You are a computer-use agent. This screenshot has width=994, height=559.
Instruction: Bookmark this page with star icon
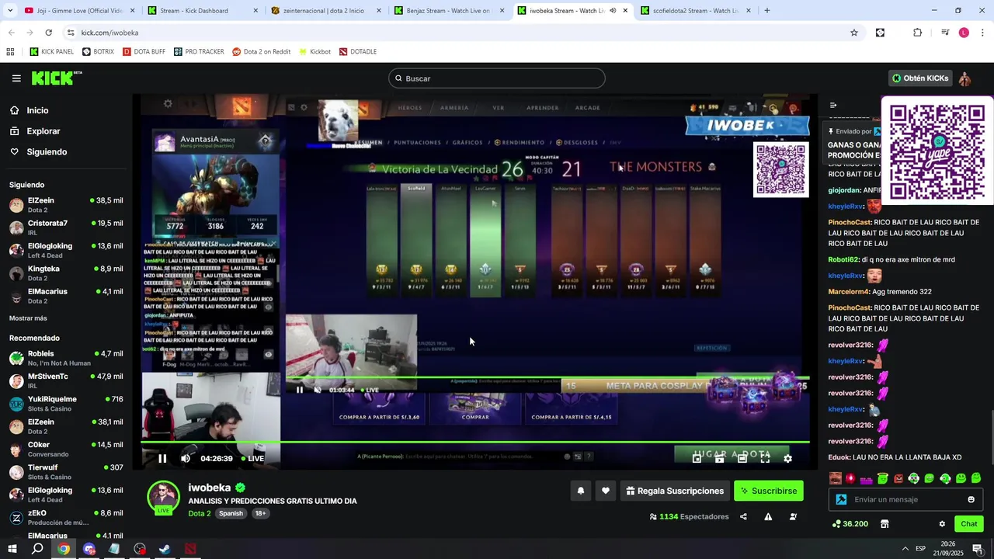854,33
